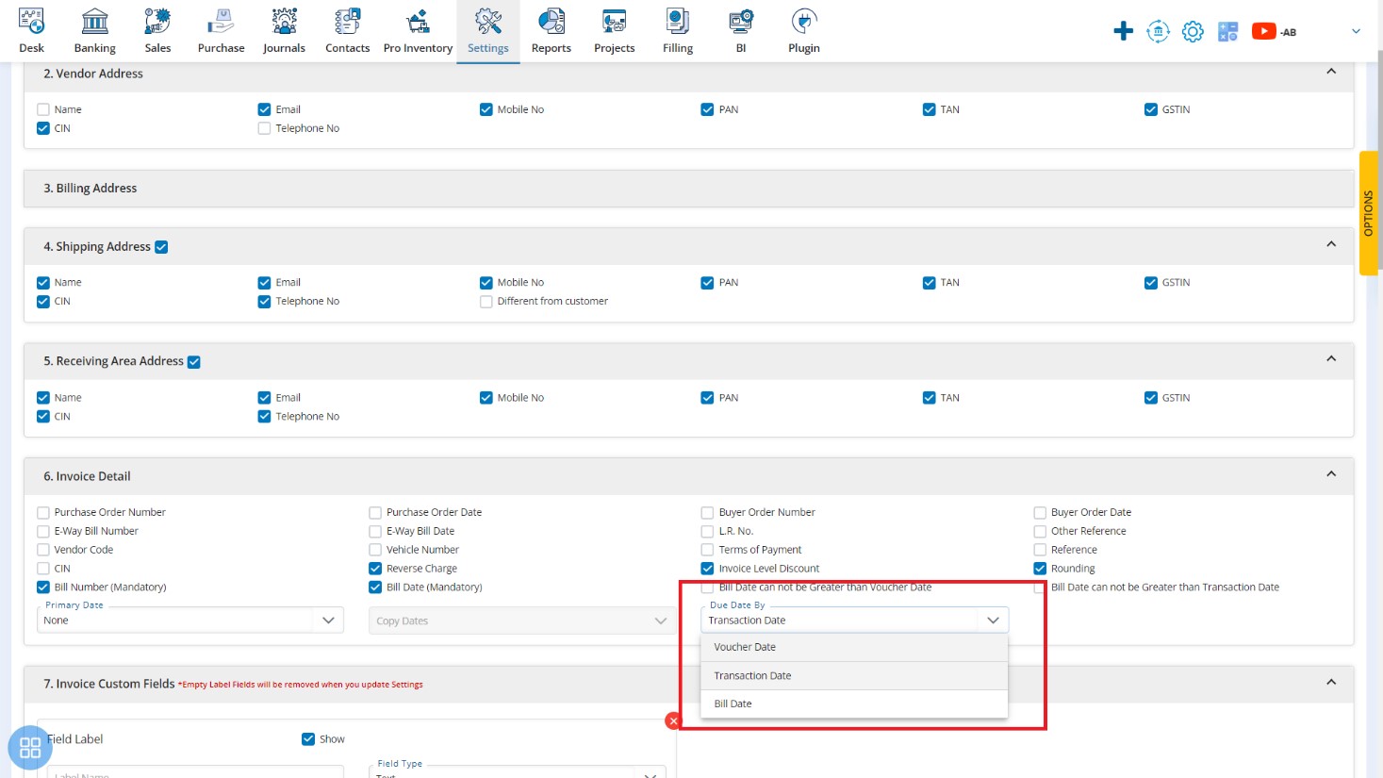Open the Primary Date dropdown

tap(190, 621)
